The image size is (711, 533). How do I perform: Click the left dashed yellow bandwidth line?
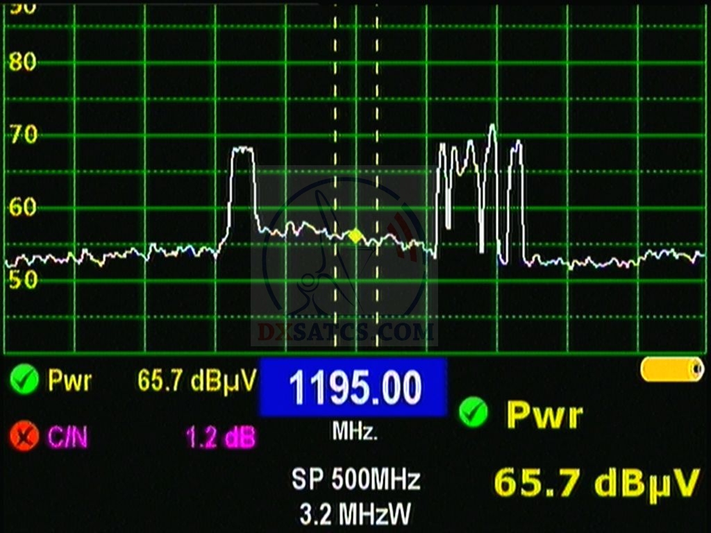(x=335, y=174)
